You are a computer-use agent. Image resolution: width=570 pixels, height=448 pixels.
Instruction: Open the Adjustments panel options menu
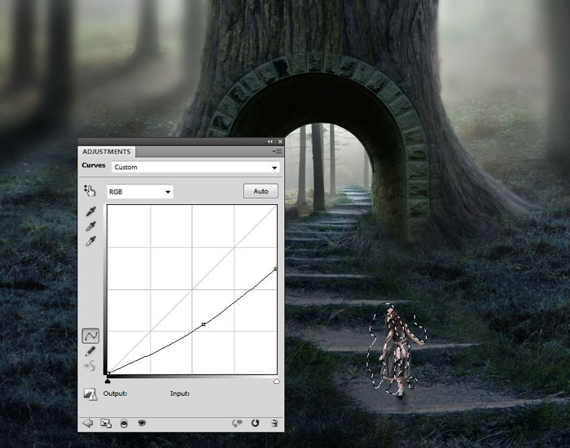(x=278, y=151)
